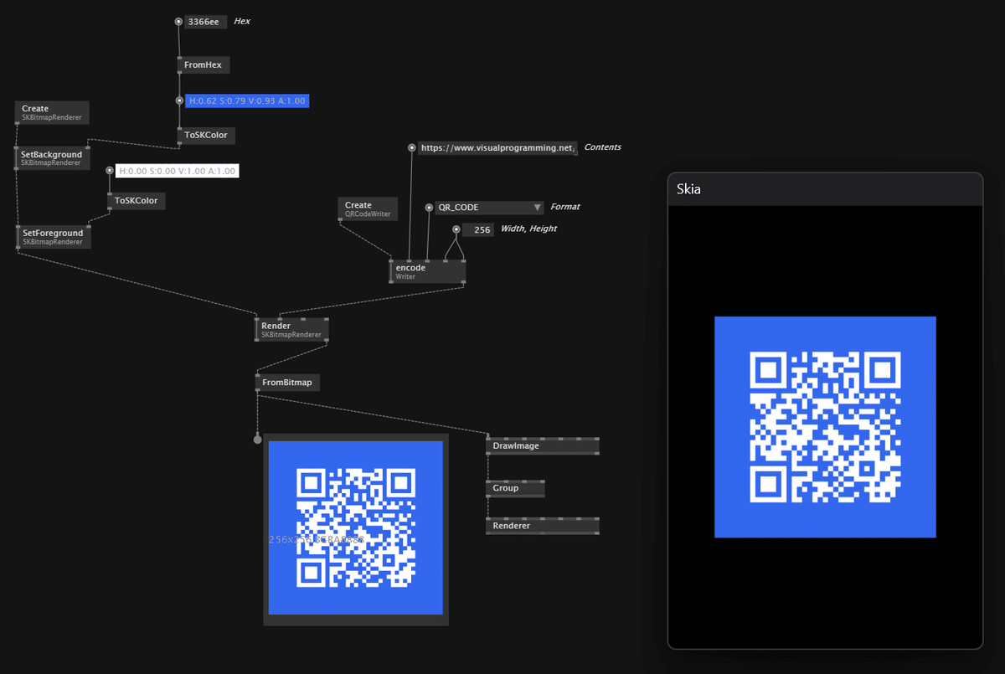1005x674 pixels.
Task: Select the SetForeground node
Action: pos(54,237)
